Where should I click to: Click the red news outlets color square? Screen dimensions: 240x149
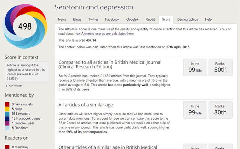tap(7, 104)
